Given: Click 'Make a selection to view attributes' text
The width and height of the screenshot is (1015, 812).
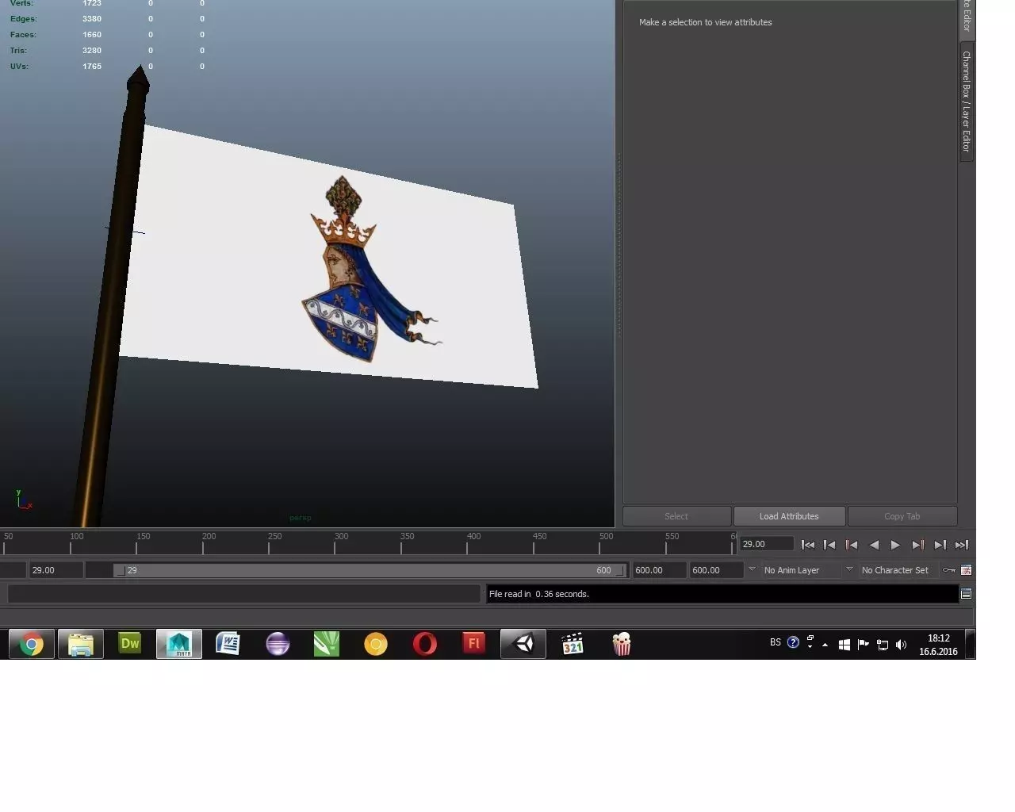Looking at the screenshot, I should (x=706, y=22).
